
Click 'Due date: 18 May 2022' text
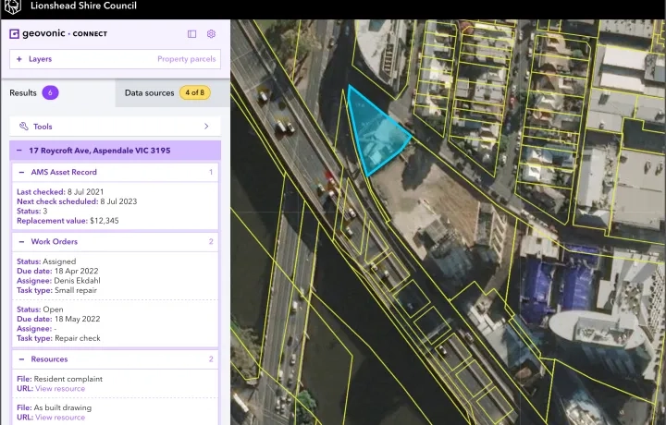tap(58, 319)
